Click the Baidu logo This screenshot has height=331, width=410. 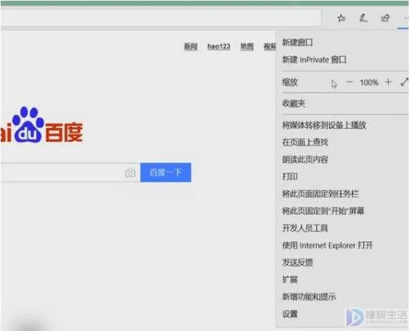pyautogui.click(x=42, y=125)
